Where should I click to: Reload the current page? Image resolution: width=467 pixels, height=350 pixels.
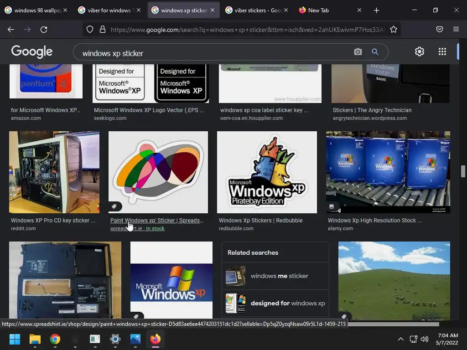click(x=44, y=29)
